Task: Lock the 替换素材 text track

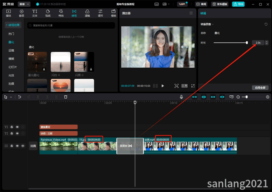Action: (12, 127)
